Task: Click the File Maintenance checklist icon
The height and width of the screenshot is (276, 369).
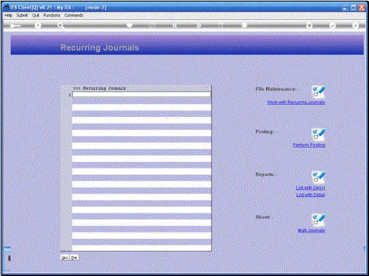Action: tap(319, 92)
